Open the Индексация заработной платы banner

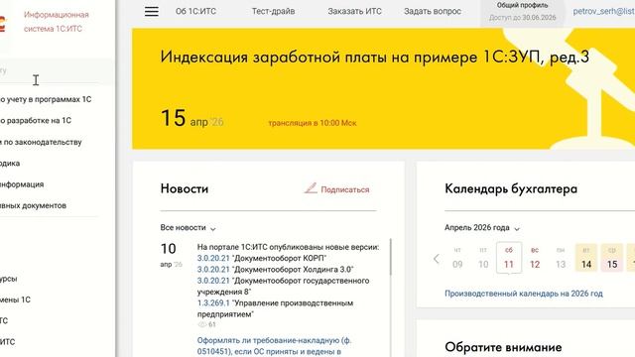click(x=383, y=88)
